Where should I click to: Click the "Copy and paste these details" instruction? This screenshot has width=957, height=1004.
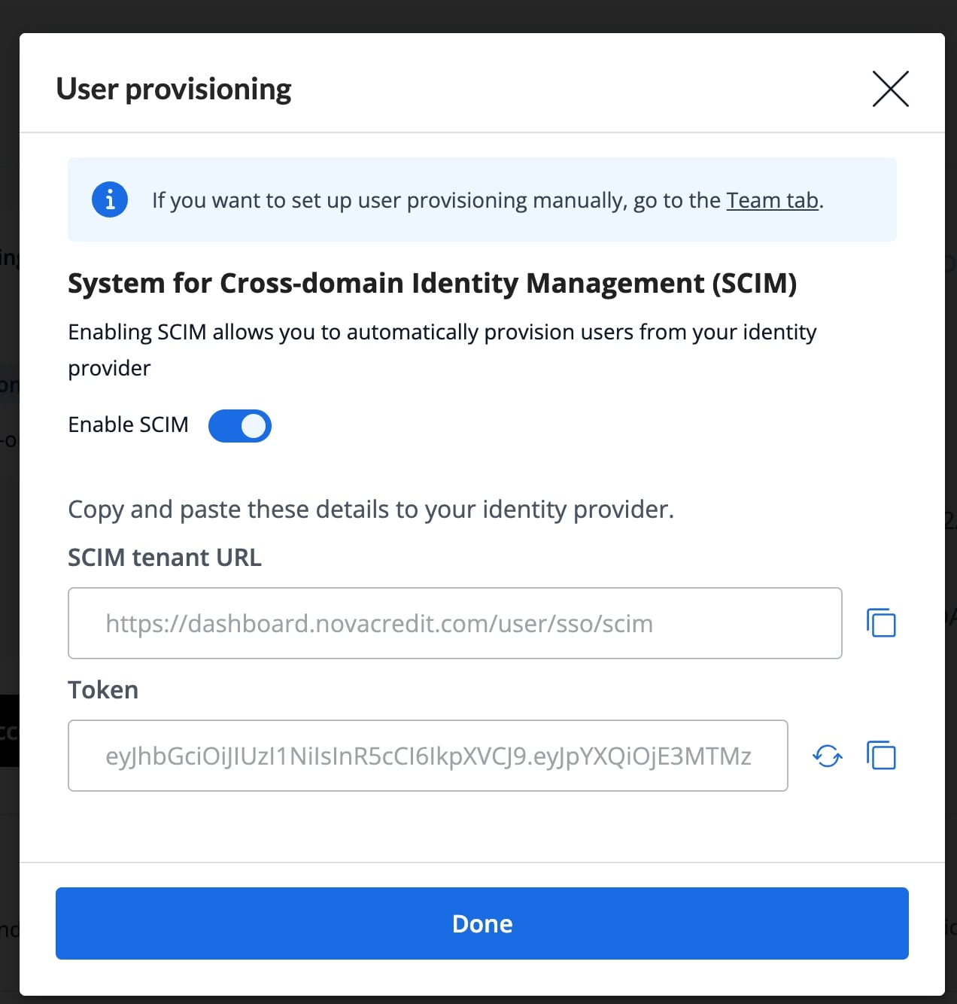pyautogui.click(x=370, y=510)
